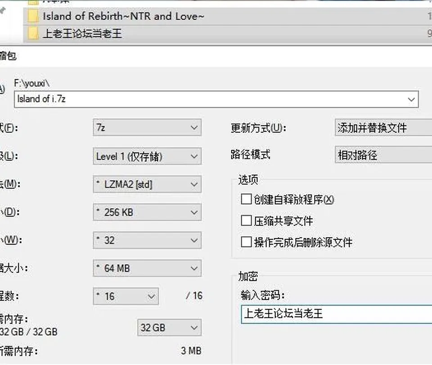Toggle the 压缩共享文件 checkbox
This screenshot has height=365, width=432.
tap(246, 221)
